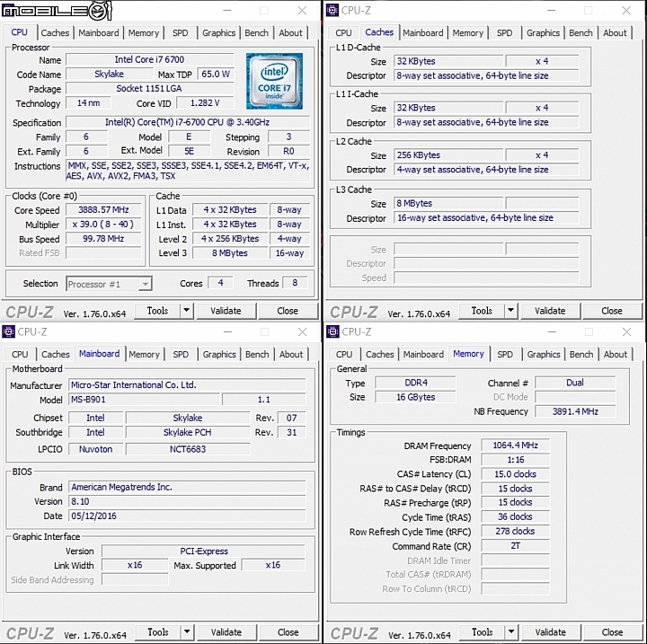Screen dimensions: 647x644
Task: Click CPU-Z app icon in Memory window title
Action: coord(332,331)
